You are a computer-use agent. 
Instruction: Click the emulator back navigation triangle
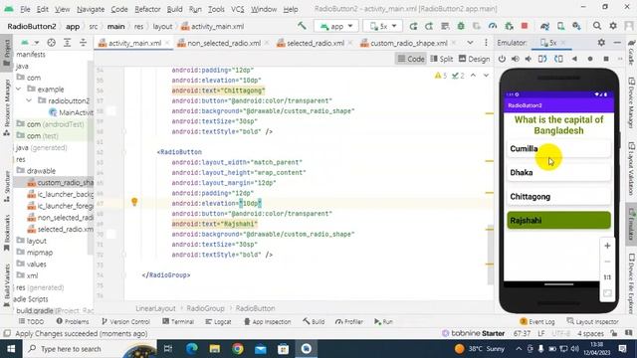tap(574, 59)
